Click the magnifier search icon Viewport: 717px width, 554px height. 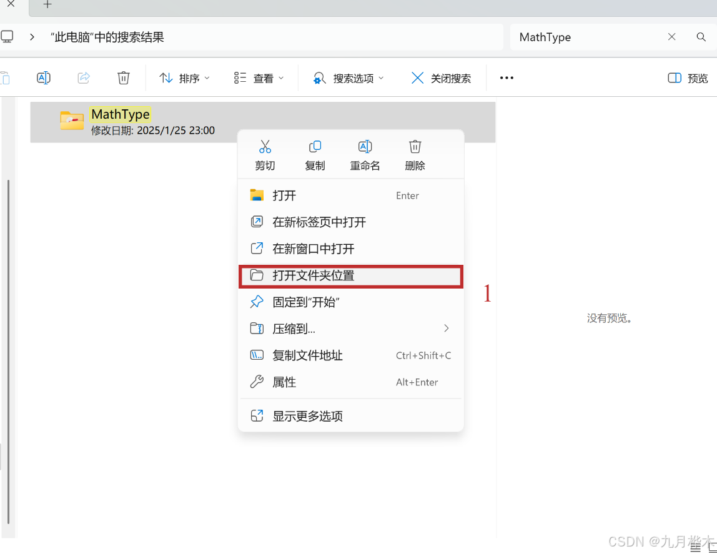[x=701, y=37]
